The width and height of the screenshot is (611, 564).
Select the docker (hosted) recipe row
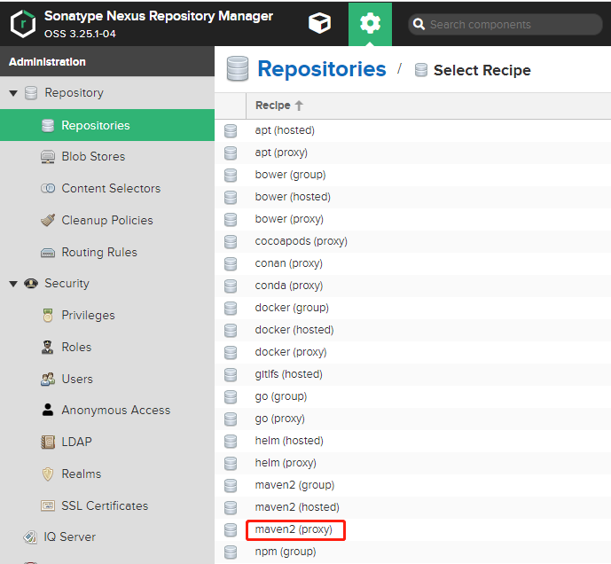point(294,330)
